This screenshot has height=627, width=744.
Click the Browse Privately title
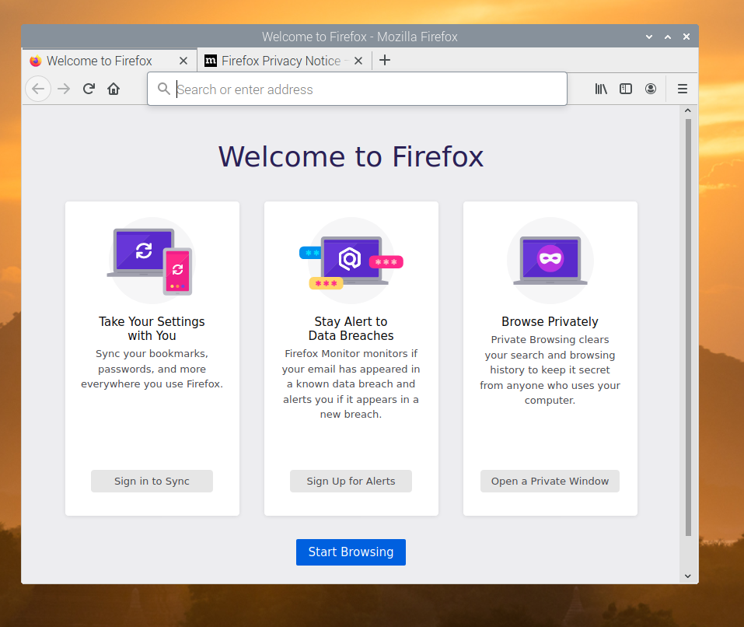click(550, 322)
